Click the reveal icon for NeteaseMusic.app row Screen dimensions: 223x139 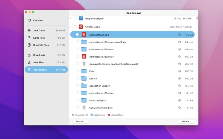[180, 35]
